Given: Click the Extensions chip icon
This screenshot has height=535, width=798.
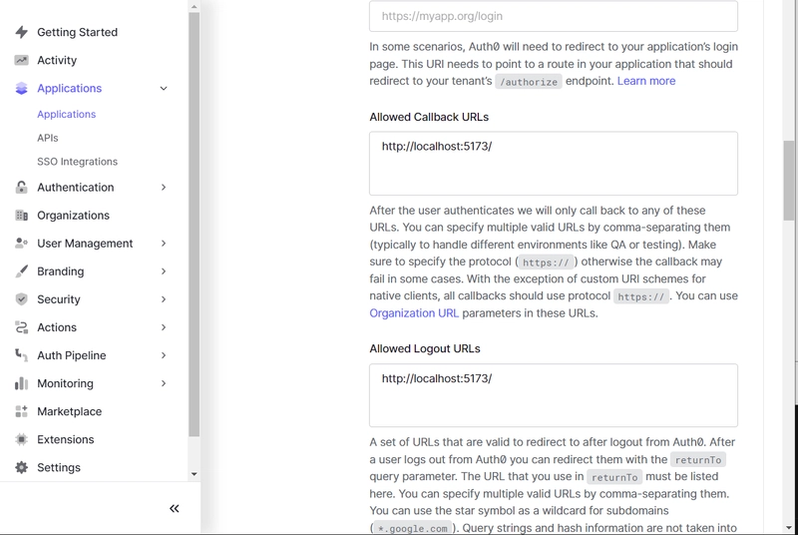Looking at the screenshot, I should point(21,439).
